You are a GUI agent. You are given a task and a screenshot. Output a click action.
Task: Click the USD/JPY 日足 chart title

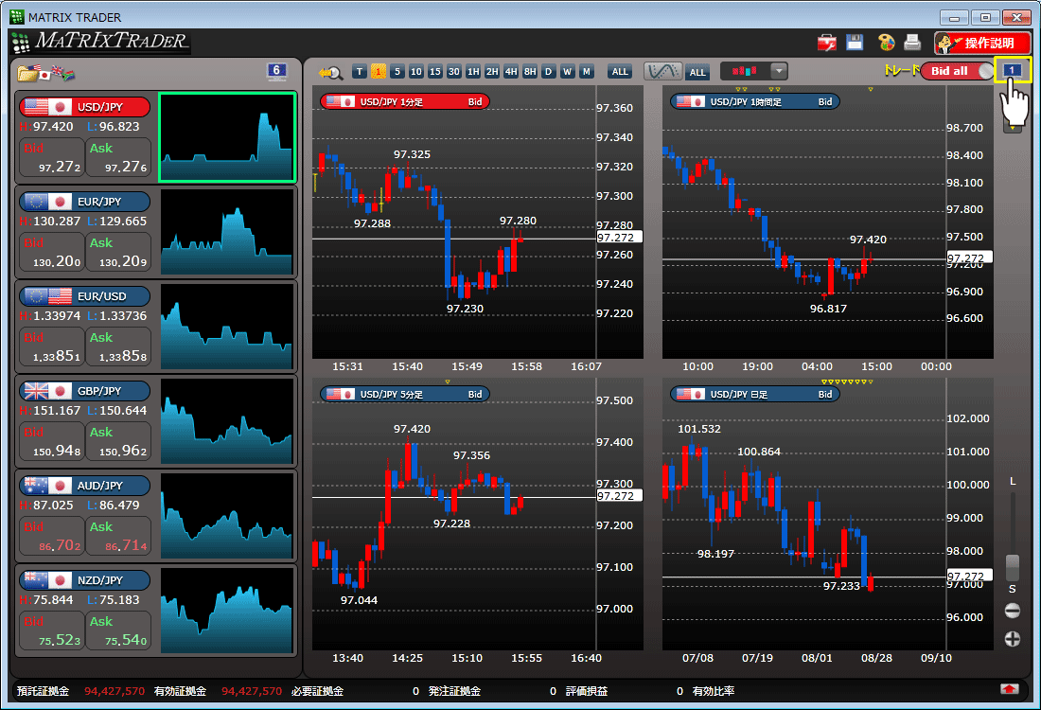coord(755,394)
